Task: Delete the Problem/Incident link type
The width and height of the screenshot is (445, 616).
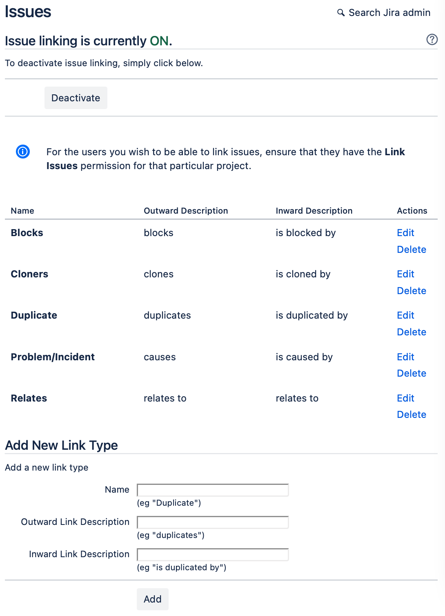Action: (x=411, y=373)
